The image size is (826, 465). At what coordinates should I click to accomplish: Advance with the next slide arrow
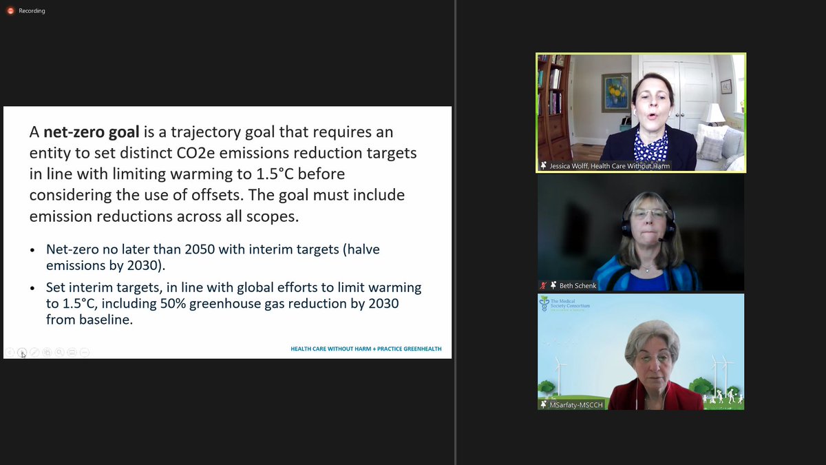[x=22, y=352]
